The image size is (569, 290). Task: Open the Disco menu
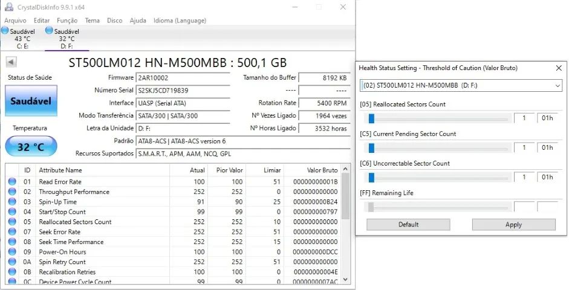(x=115, y=21)
